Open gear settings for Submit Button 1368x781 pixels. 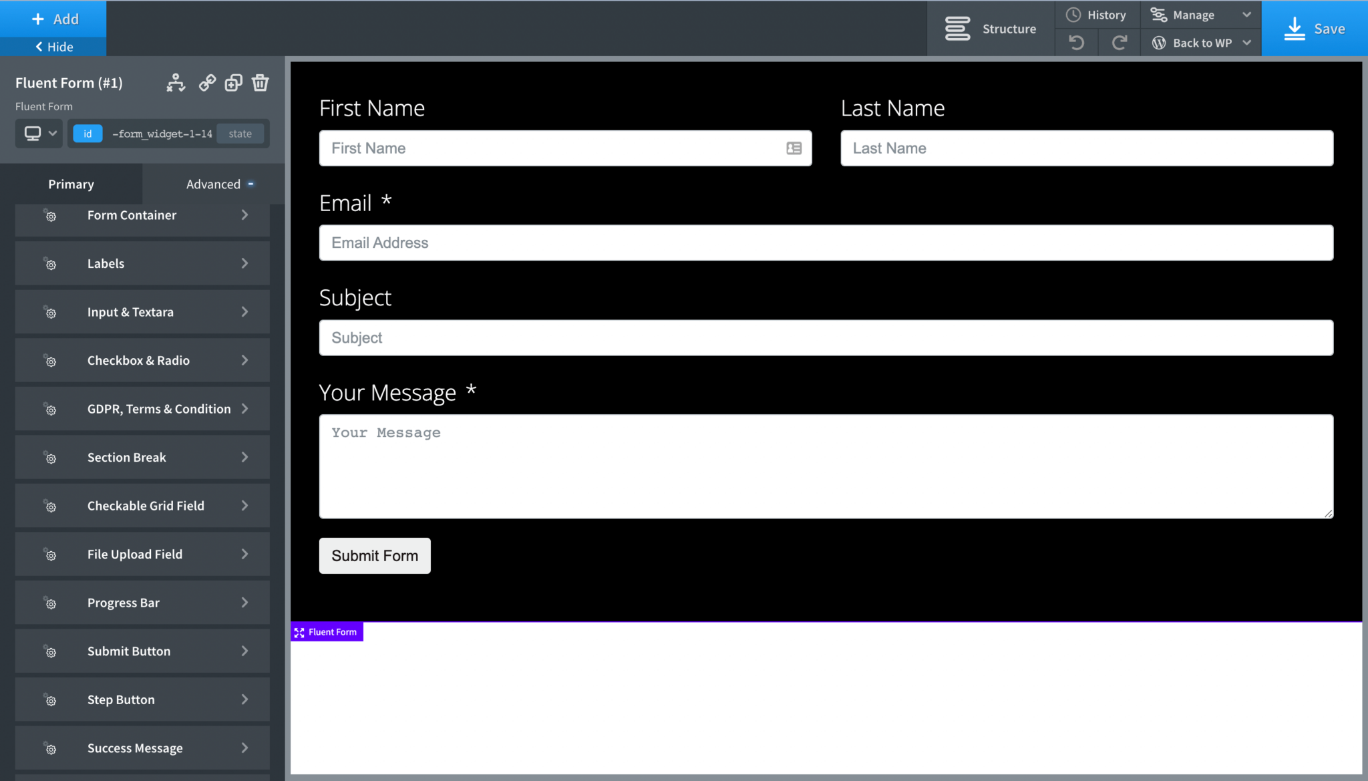51,651
